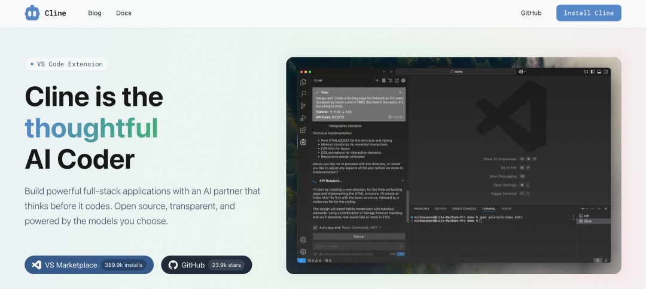The image size is (646, 289).
Task: Open the GitHub stars button
Action: click(206, 264)
